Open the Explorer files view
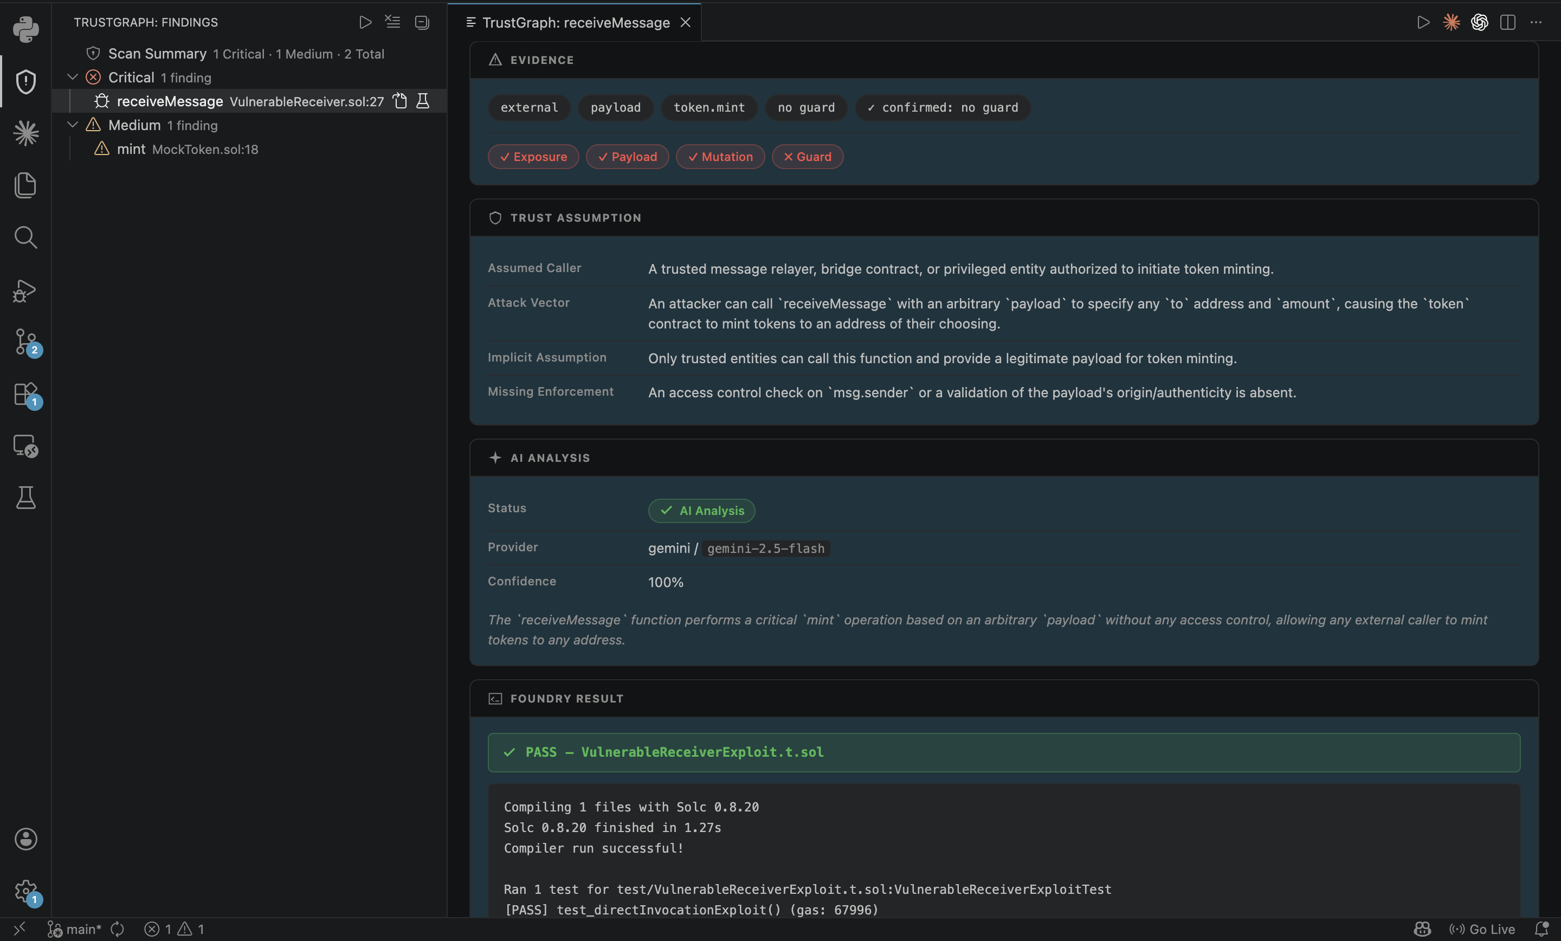 25,185
